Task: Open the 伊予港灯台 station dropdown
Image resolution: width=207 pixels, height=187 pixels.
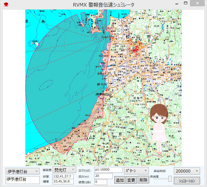Action: [x=22, y=172]
